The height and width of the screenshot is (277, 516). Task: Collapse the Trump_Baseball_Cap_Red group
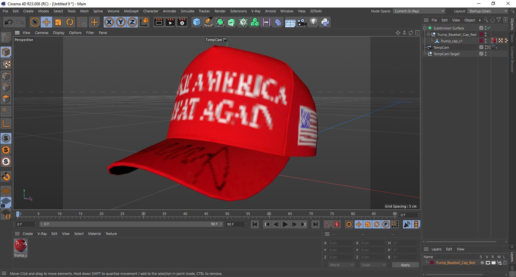pyautogui.click(x=428, y=34)
